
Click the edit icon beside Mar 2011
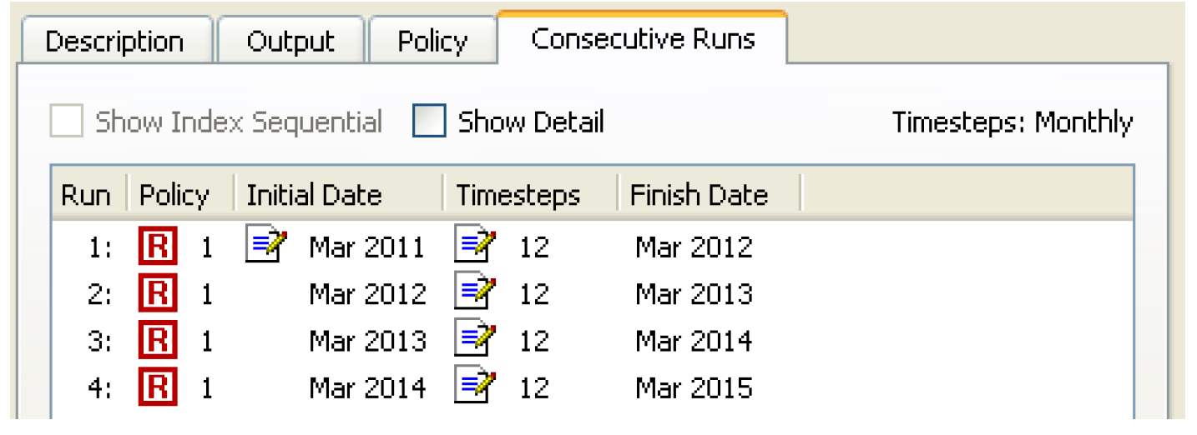[266, 246]
